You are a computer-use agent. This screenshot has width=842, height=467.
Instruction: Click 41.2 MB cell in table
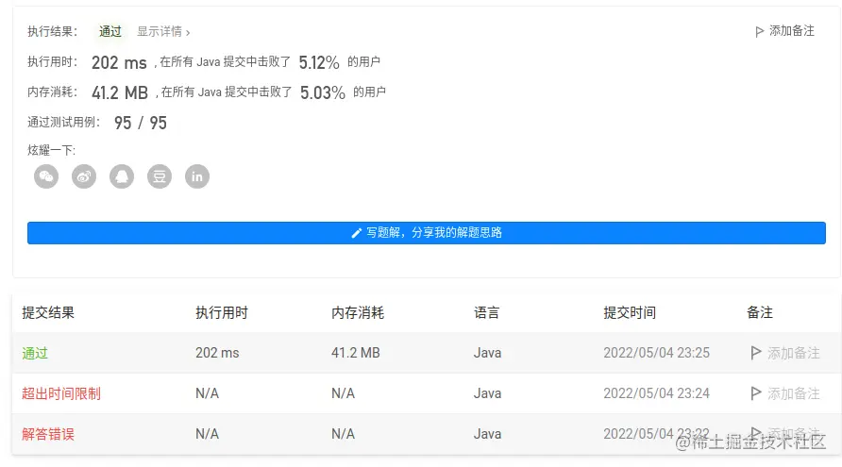point(356,353)
